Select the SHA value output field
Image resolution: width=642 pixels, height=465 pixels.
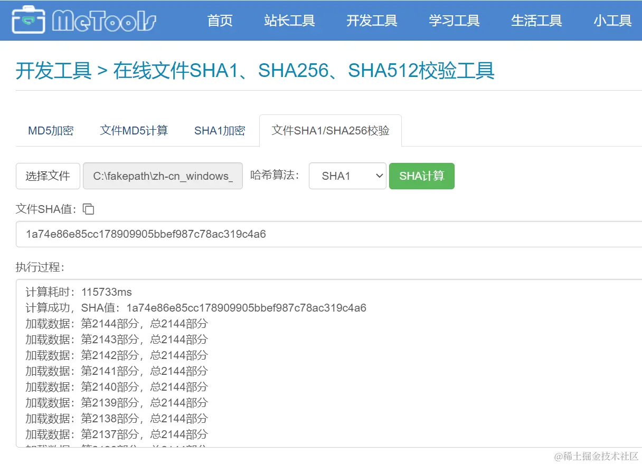click(317, 234)
